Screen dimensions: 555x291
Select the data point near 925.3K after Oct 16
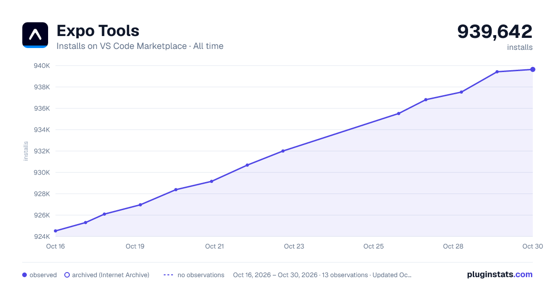pyautogui.click(x=86, y=223)
